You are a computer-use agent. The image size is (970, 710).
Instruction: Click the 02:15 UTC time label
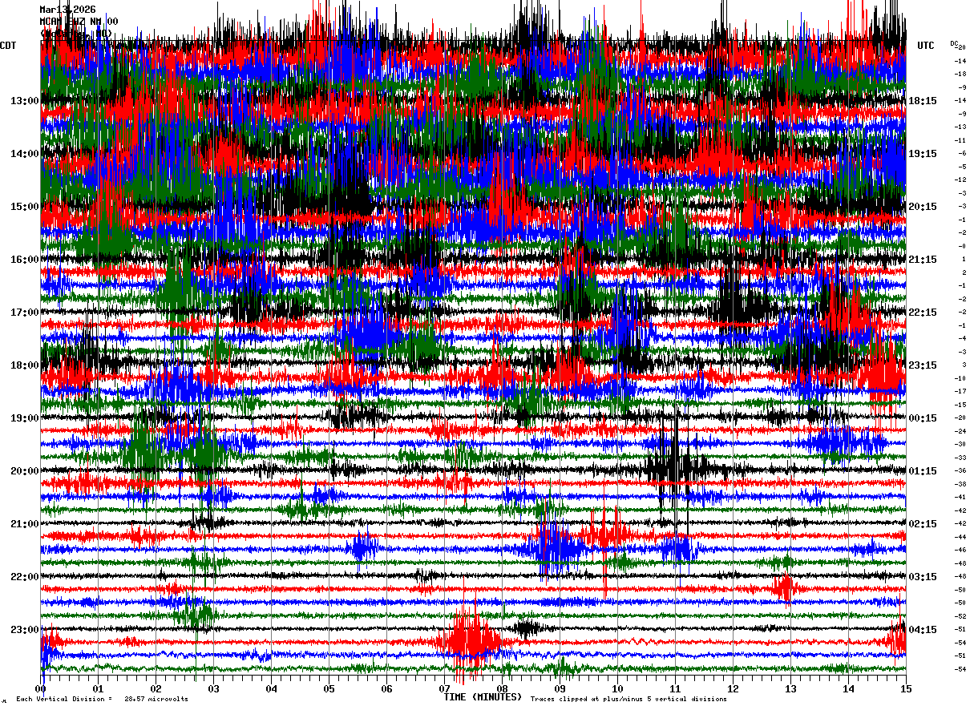[x=923, y=524]
